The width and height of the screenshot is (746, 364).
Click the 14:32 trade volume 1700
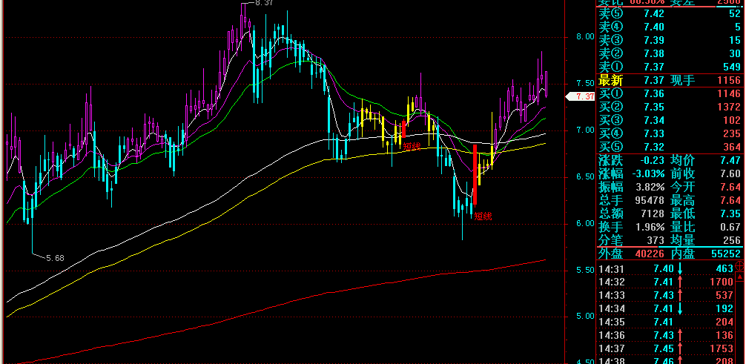(x=722, y=282)
